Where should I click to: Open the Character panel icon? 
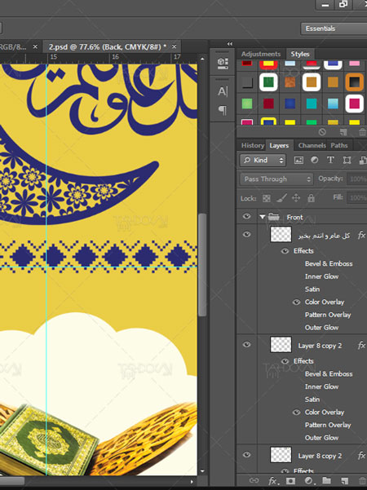(223, 91)
